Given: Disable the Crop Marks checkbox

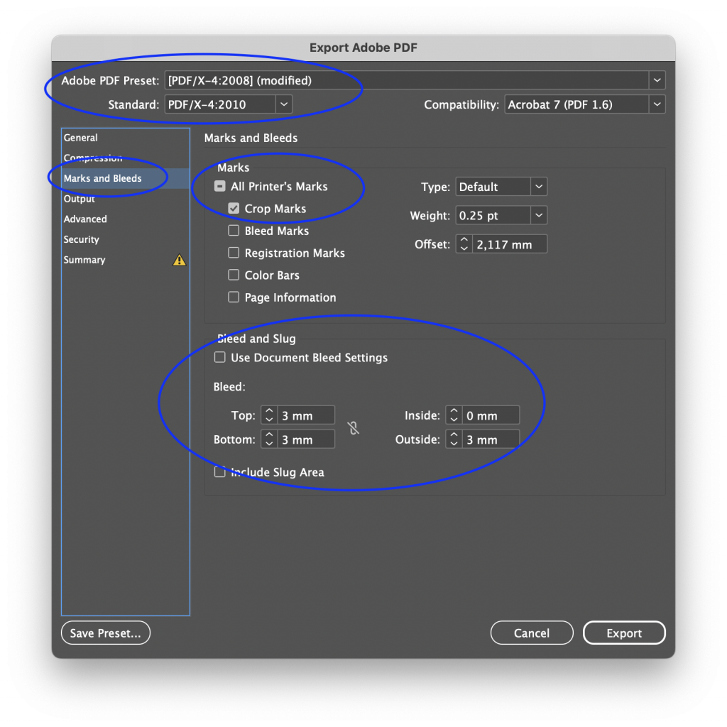Looking at the screenshot, I should pyautogui.click(x=234, y=209).
